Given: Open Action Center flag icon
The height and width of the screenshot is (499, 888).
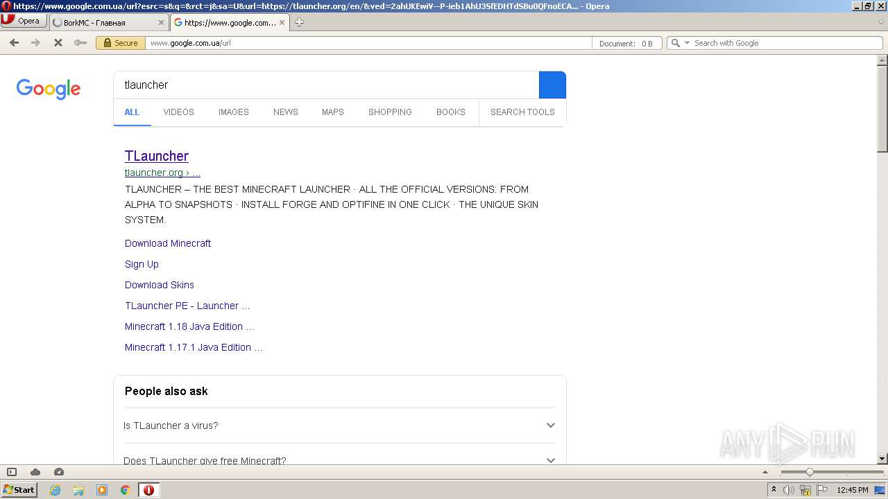Looking at the screenshot, I should tap(822, 490).
